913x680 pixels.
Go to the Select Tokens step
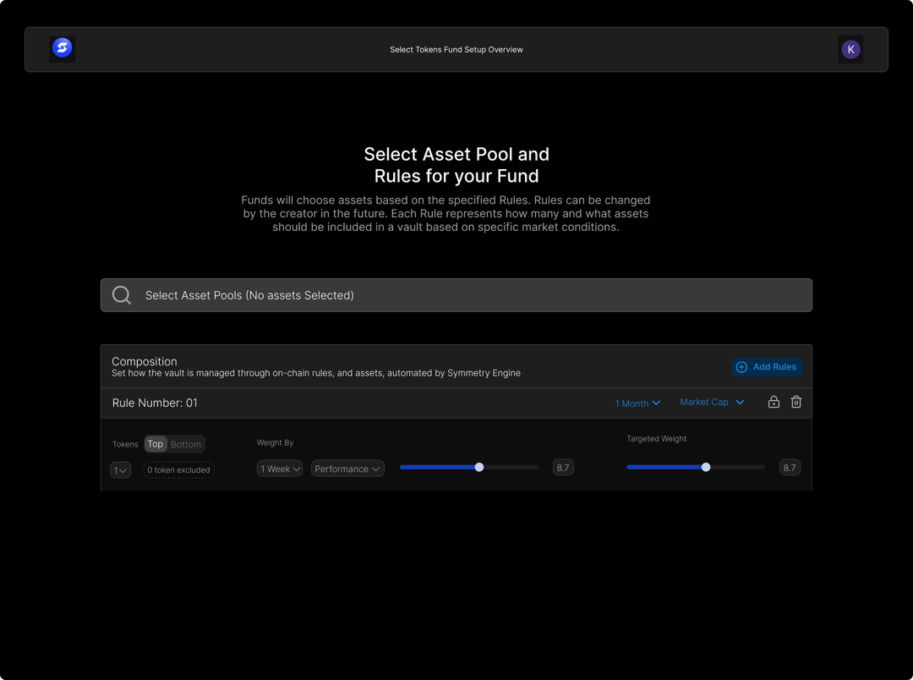tap(415, 50)
